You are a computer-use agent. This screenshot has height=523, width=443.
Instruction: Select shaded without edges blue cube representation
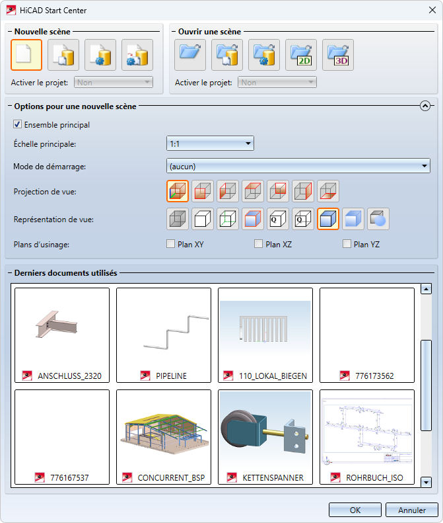click(353, 219)
